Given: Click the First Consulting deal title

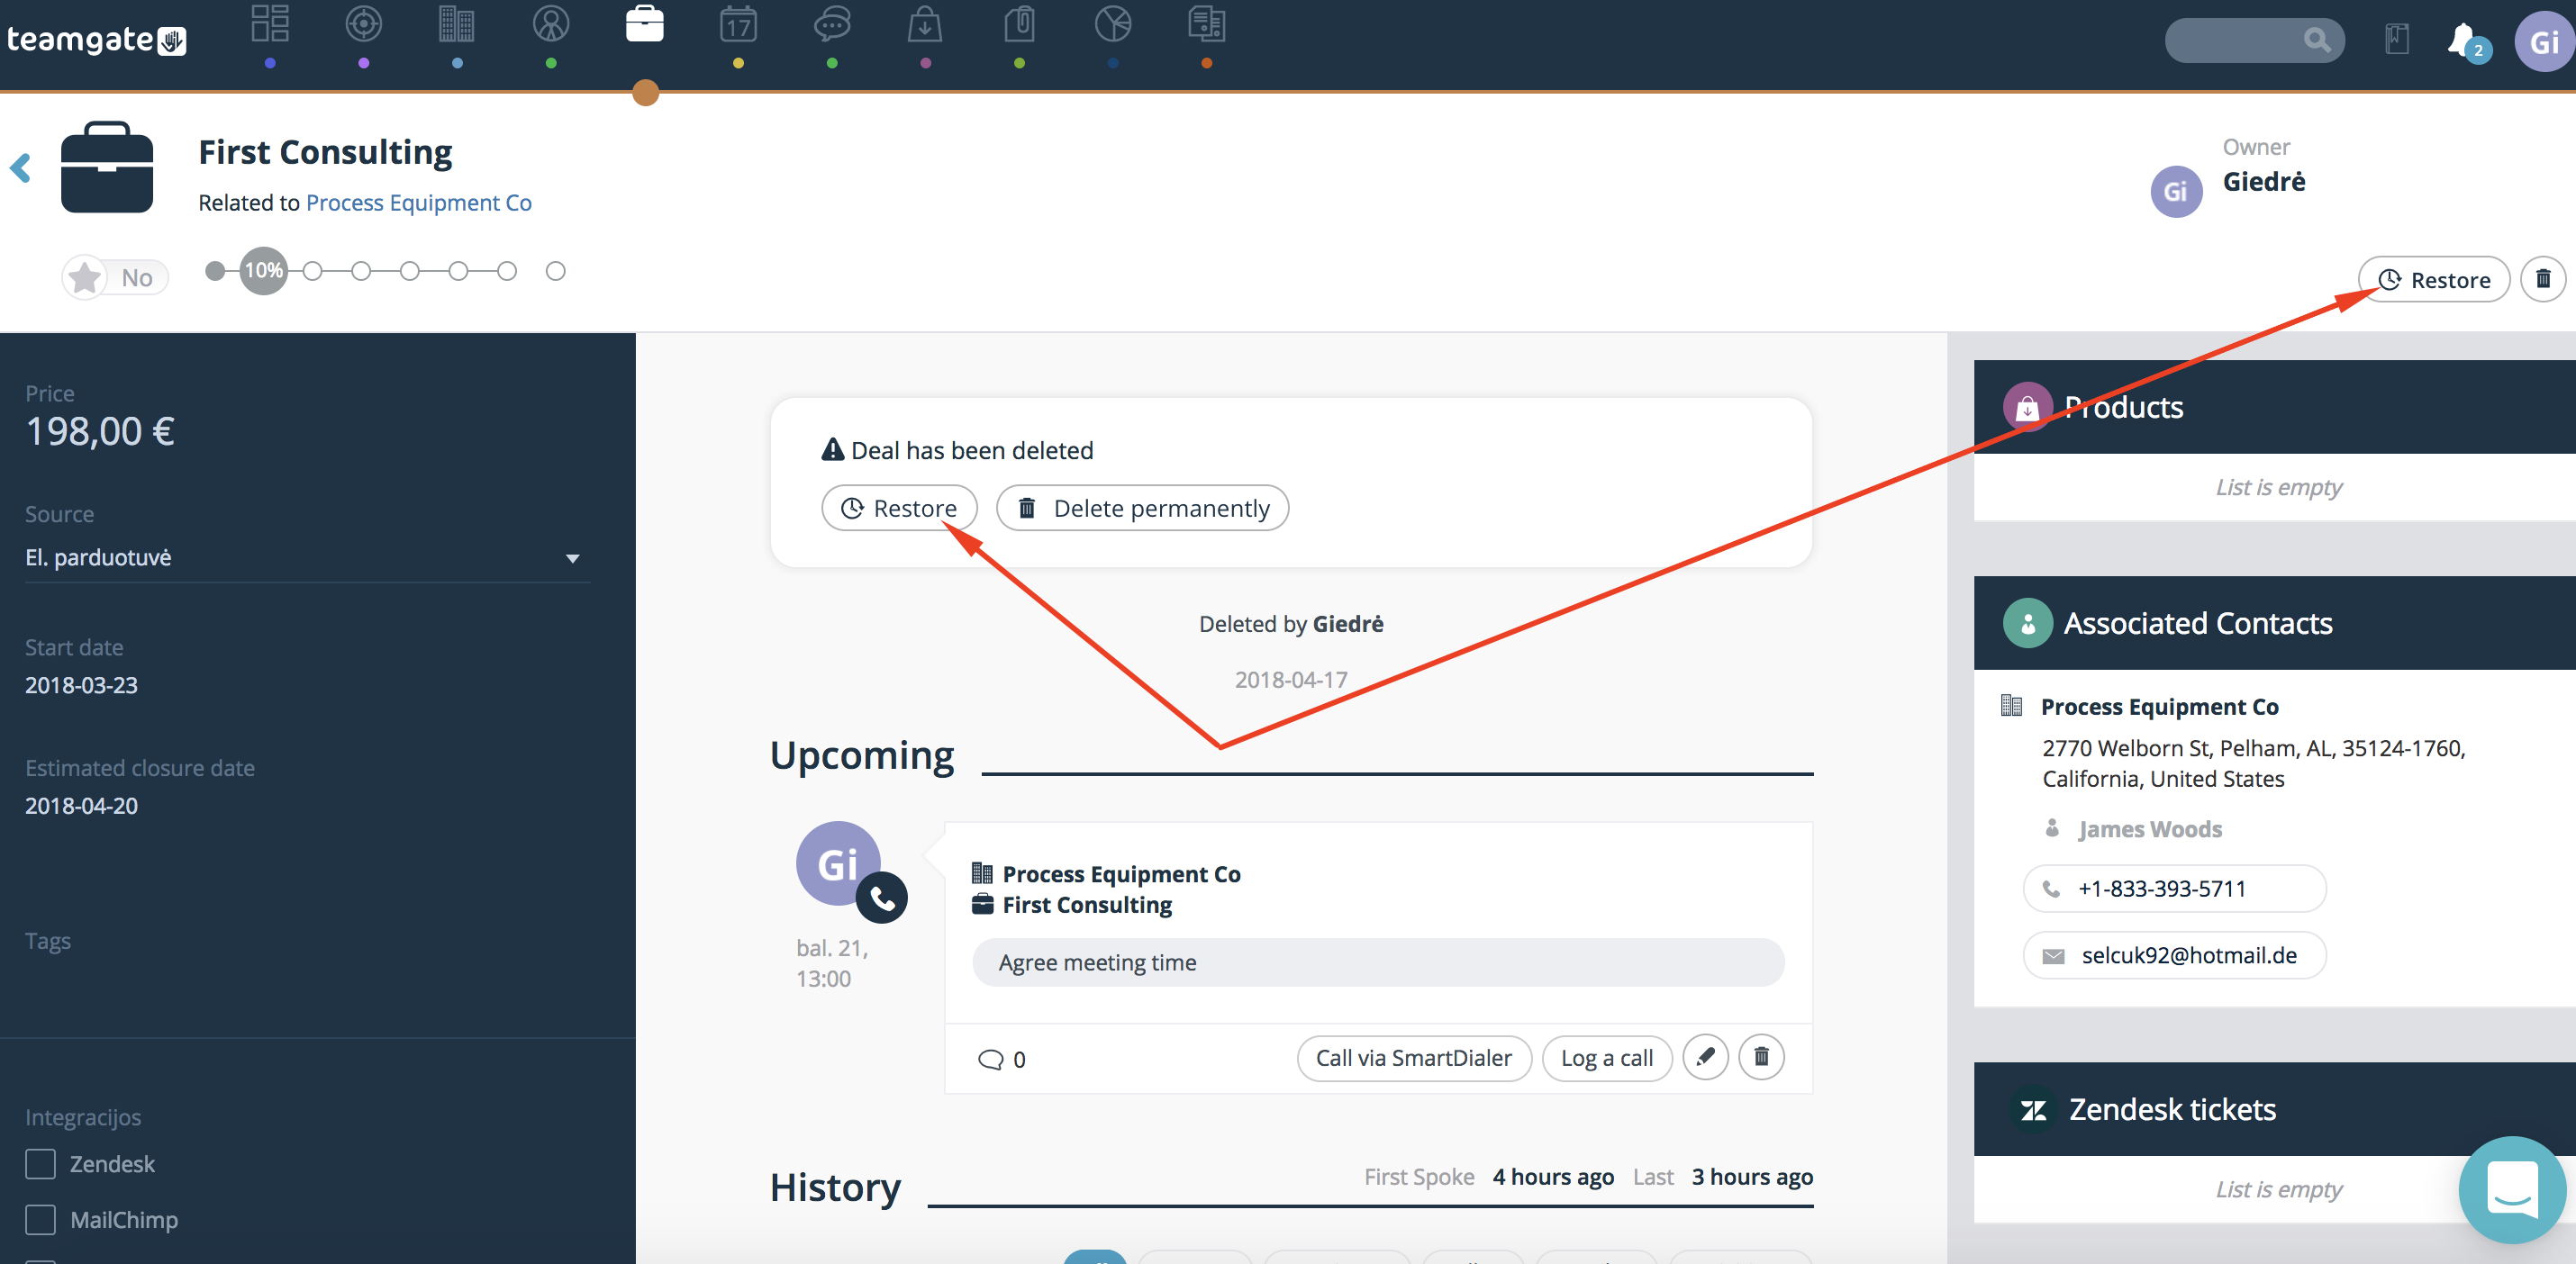Looking at the screenshot, I should (x=325, y=152).
